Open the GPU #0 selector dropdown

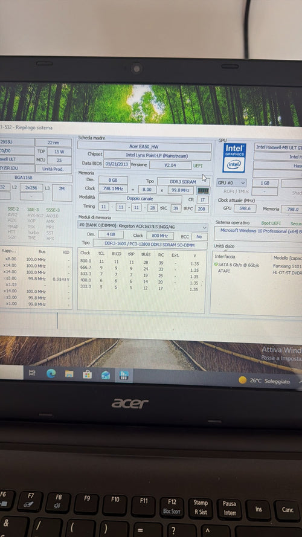pyautogui.click(x=231, y=183)
